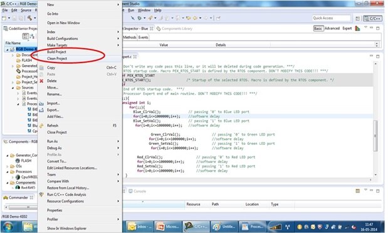Open the File menu
The width and height of the screenshot is (388, 233).
point(5,10)
